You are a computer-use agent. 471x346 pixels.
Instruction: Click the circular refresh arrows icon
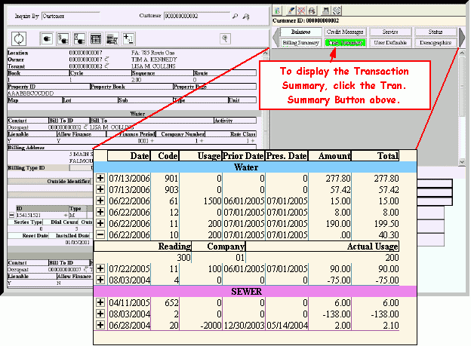(x=19, y=38)
